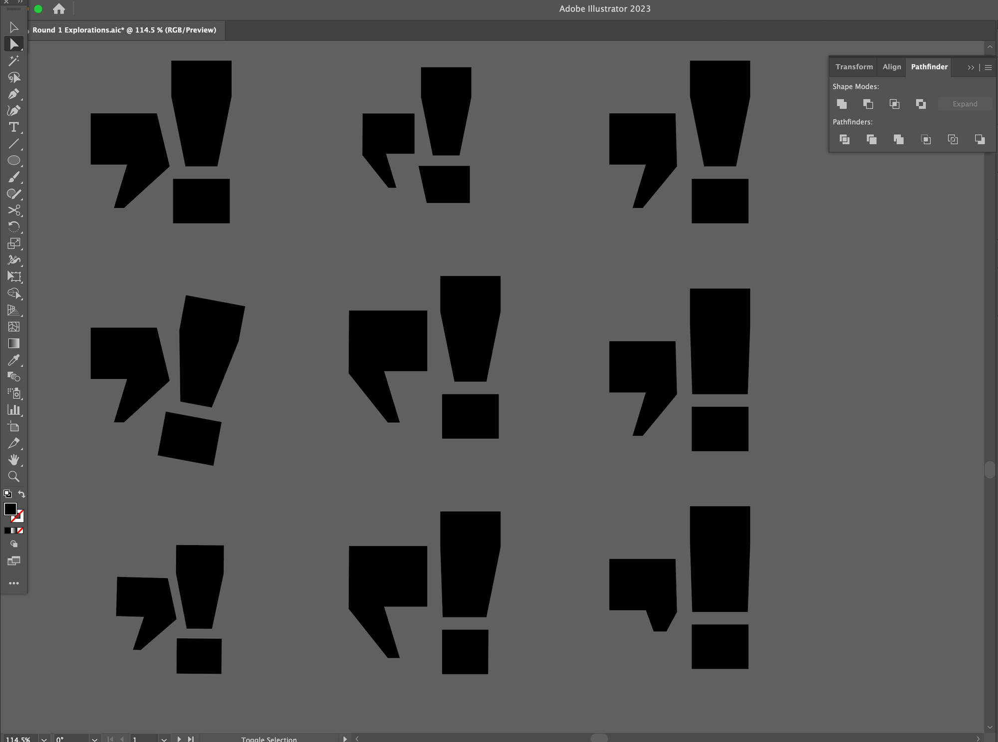Open the rotation angle dropdown

point(94,739)
